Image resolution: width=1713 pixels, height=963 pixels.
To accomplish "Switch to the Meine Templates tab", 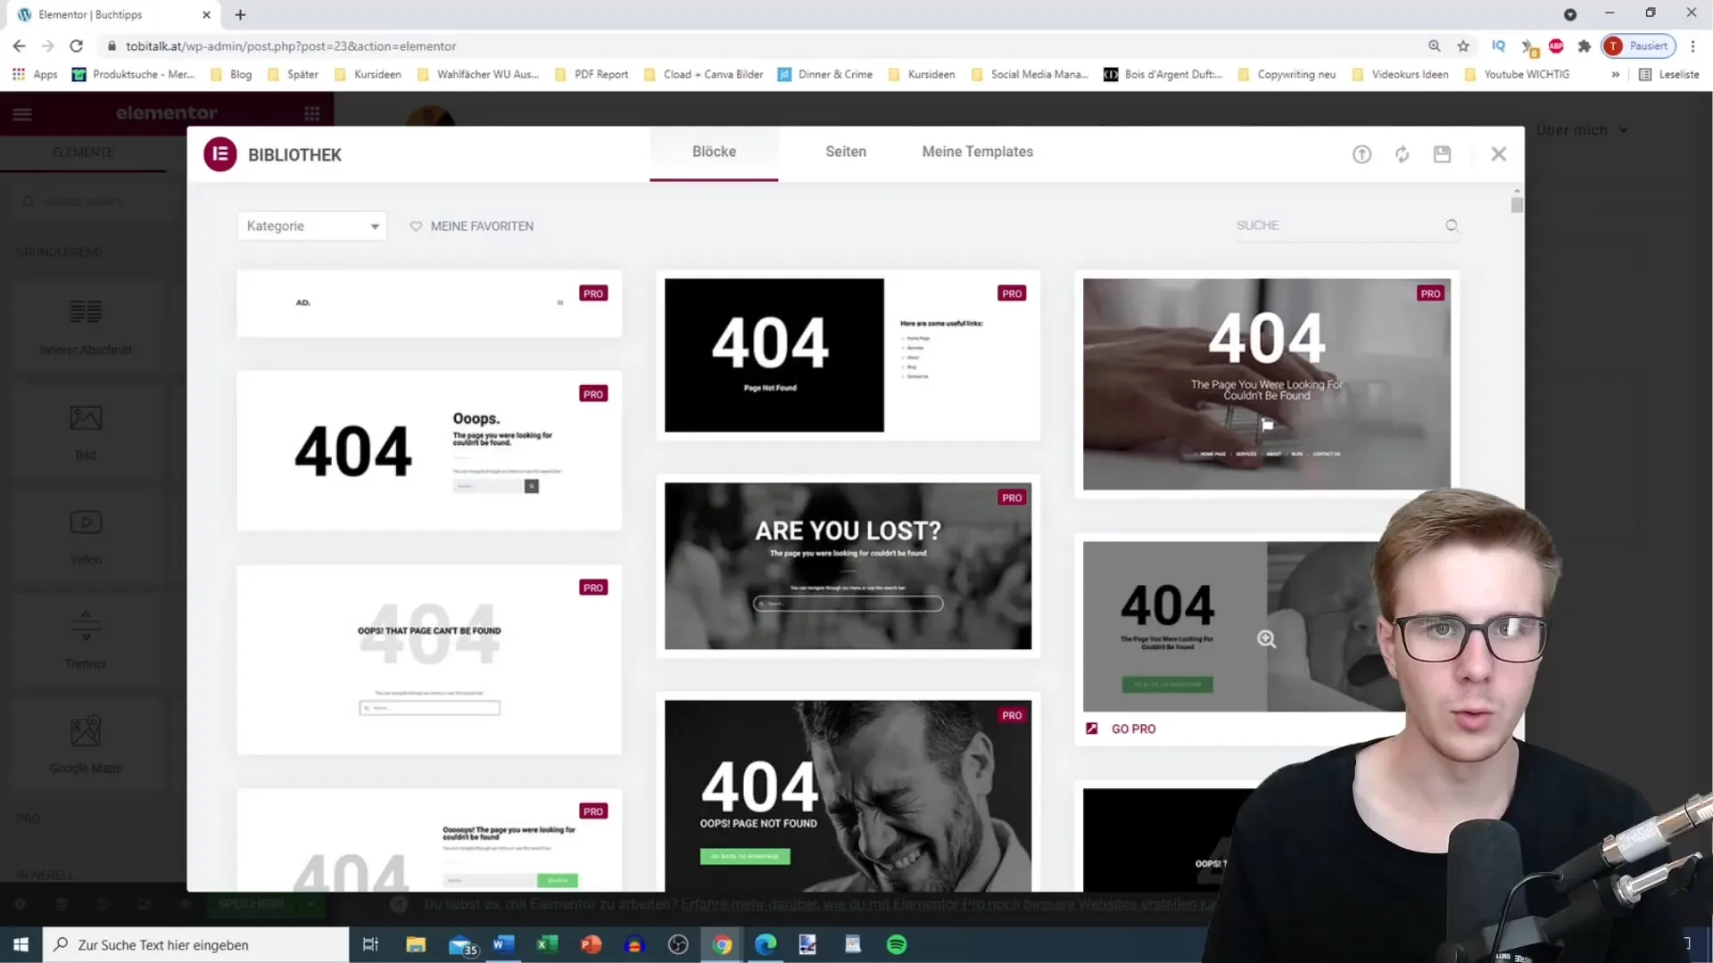I will pyautogui.click(x=979, y=151).
